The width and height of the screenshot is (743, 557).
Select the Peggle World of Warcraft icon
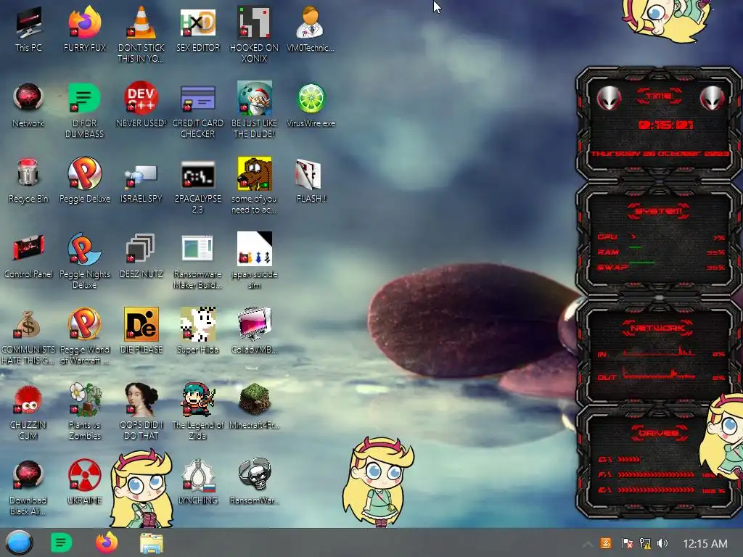[x=85, y=337]
